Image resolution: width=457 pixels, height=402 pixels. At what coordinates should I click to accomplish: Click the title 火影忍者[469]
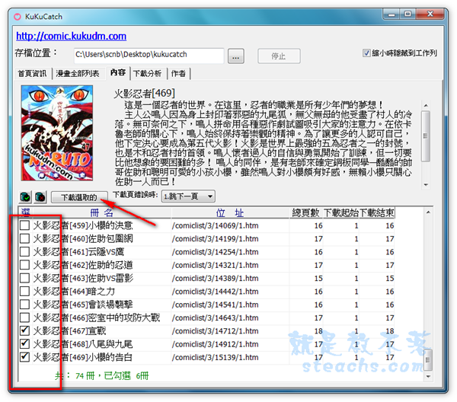[144, 93]
